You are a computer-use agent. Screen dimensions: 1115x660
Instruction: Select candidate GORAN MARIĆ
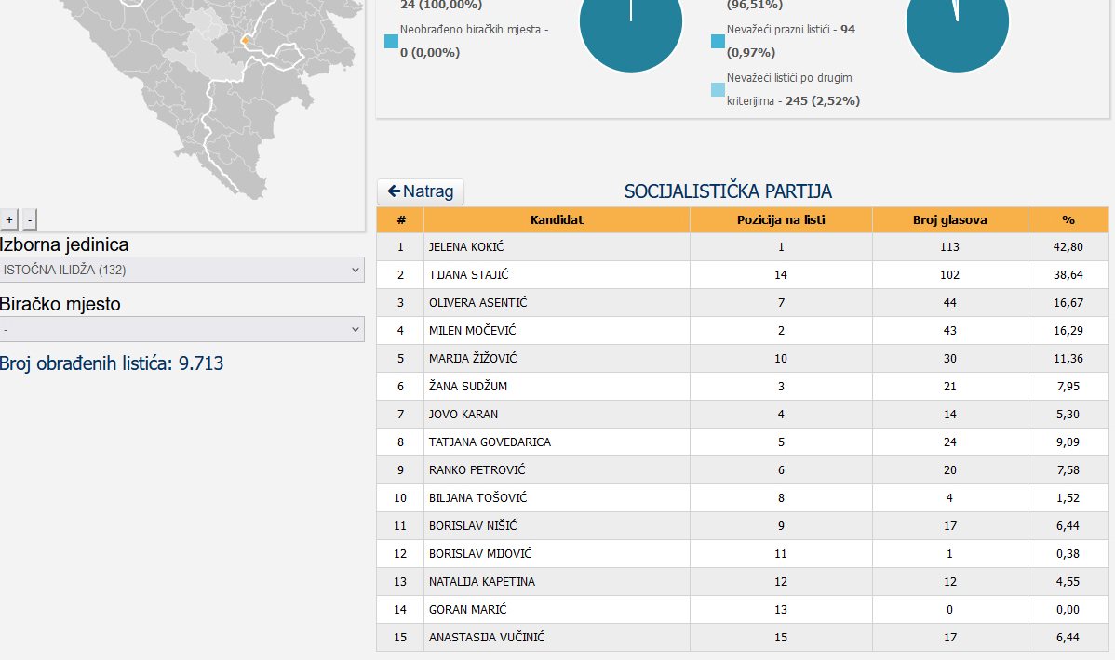click(468, 610)
